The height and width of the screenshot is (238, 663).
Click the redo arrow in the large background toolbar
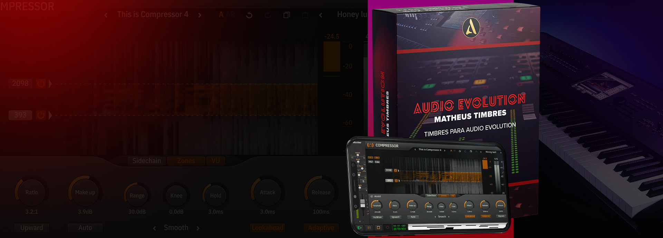pyautogui.click(x=268, y=15)
